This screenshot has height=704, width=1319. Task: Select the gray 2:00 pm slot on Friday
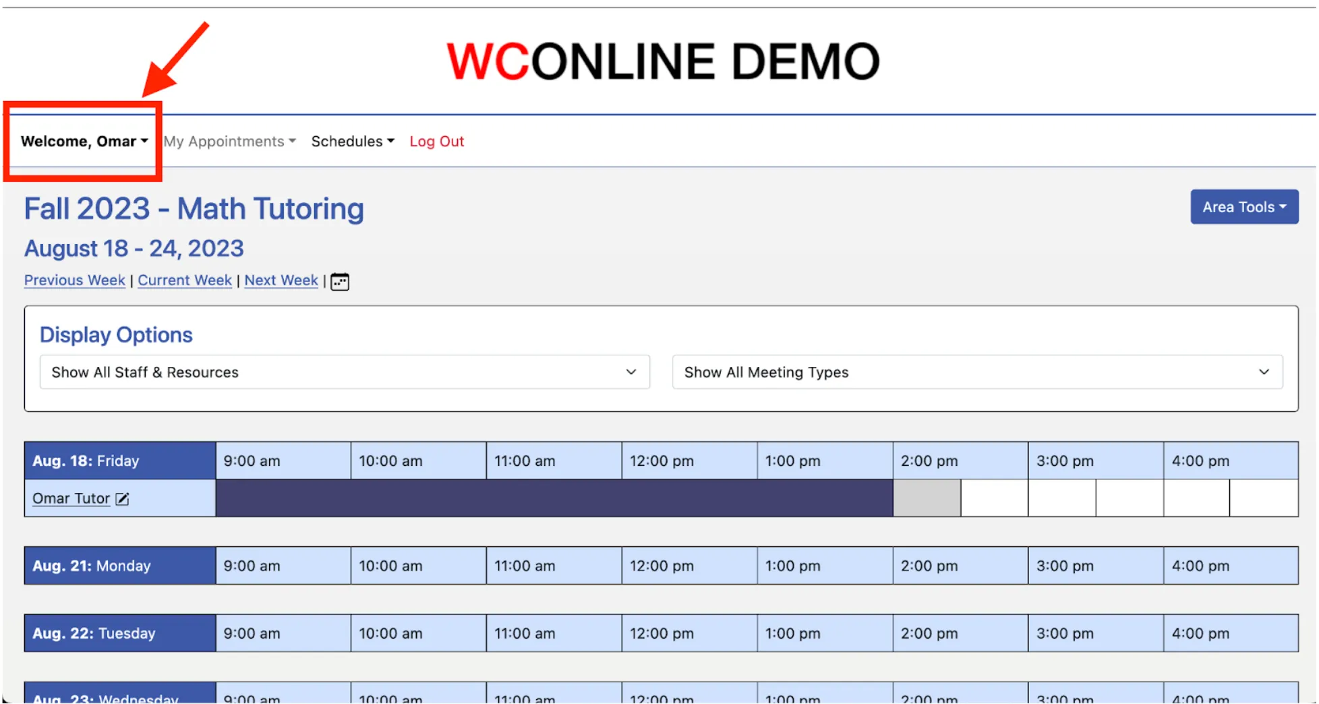click(927, 498)
